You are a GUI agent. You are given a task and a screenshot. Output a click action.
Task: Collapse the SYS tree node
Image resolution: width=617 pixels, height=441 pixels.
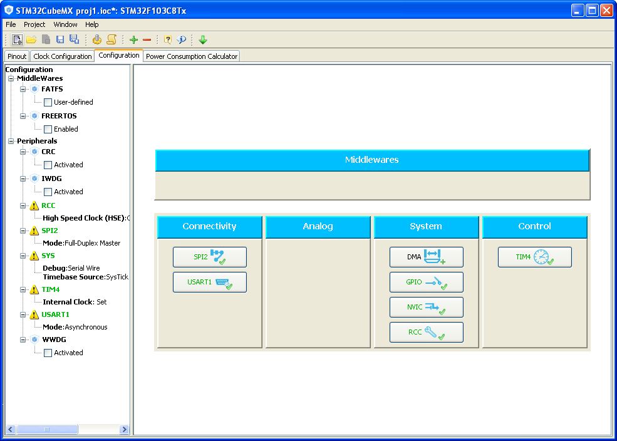[x=23, y=256]
